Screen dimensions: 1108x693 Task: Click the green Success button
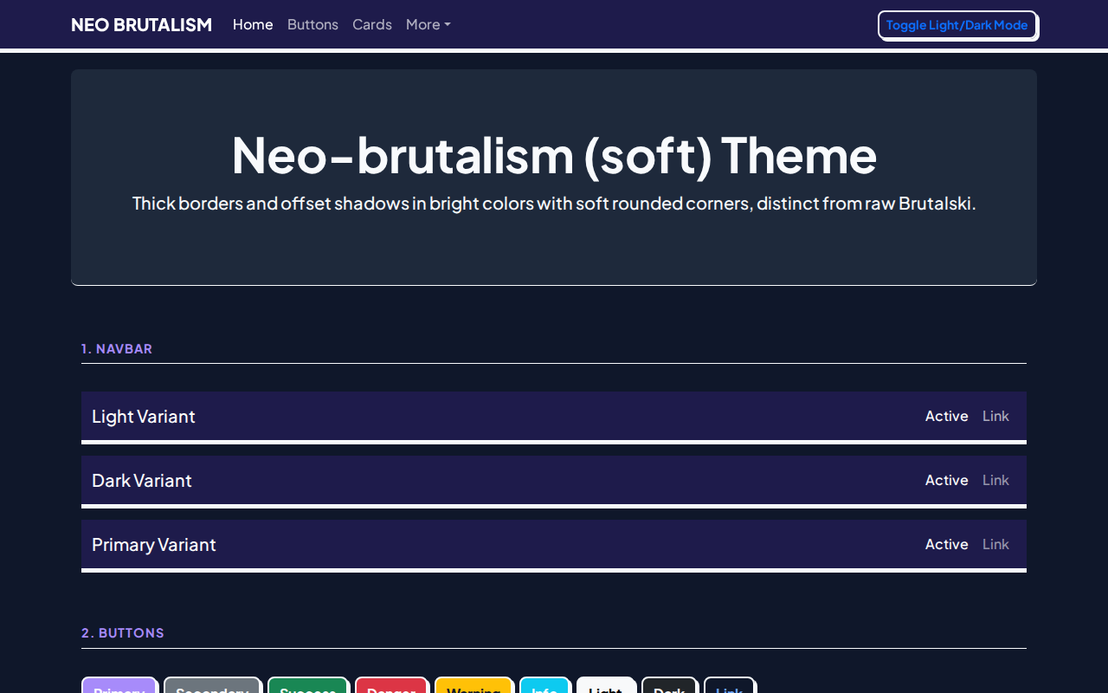pos(308,685)
